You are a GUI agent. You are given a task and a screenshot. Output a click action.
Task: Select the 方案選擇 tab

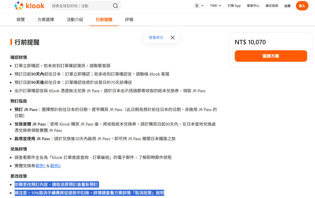[45, 19]
